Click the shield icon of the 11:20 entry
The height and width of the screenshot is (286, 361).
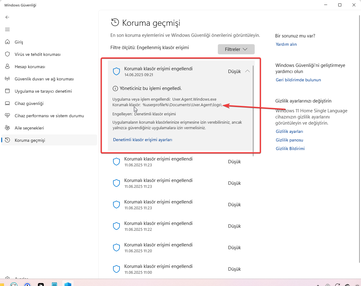pos(116,248)
